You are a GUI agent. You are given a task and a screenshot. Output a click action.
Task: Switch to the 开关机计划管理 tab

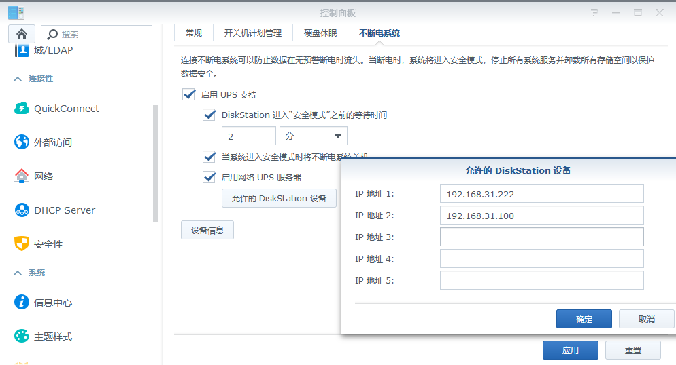click(x=252, y=33)
